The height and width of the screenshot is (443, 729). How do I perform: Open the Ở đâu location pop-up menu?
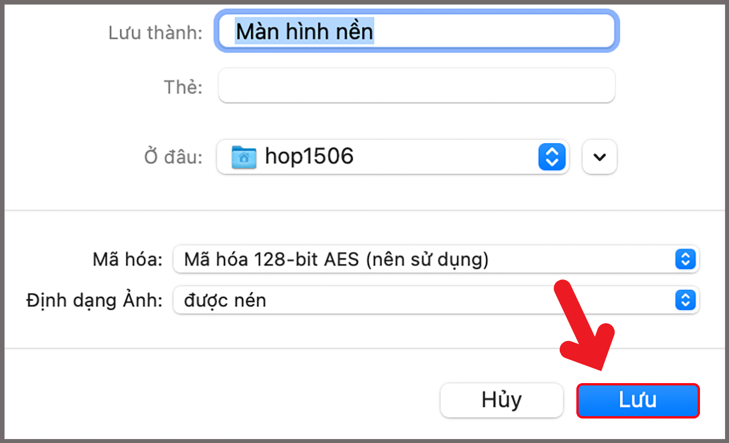pos(393,157)
